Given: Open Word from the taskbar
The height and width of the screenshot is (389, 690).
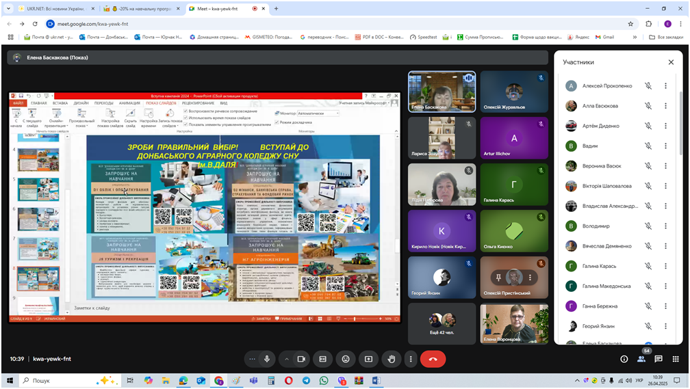Looking at the screenshot, I should tap(376, 381).
